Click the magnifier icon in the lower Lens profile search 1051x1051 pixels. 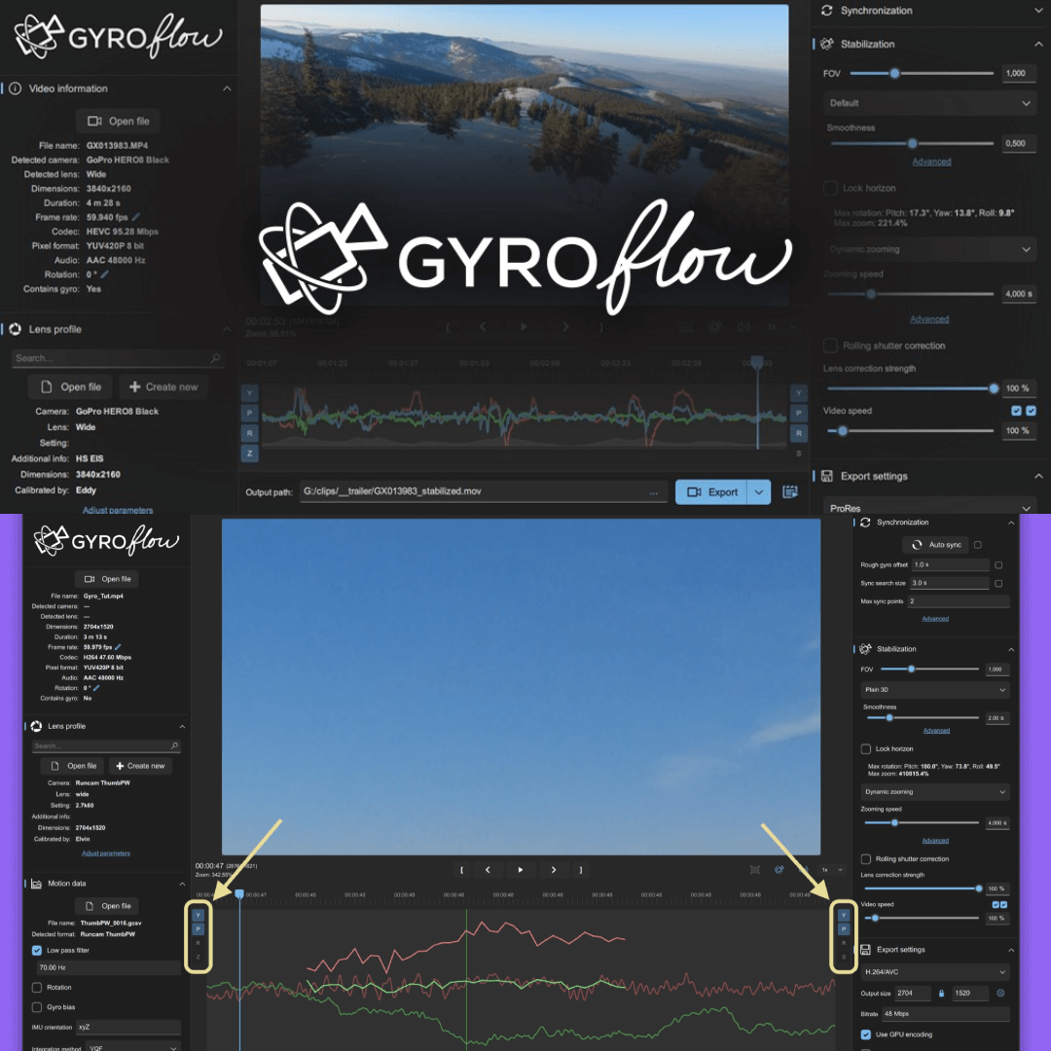[175, 746]
